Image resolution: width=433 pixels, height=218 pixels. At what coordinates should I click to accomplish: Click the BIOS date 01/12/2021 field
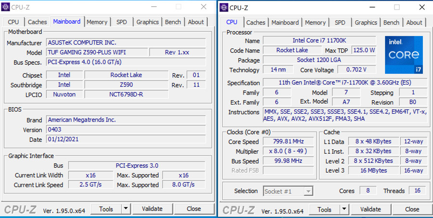(x=126, y=139)
